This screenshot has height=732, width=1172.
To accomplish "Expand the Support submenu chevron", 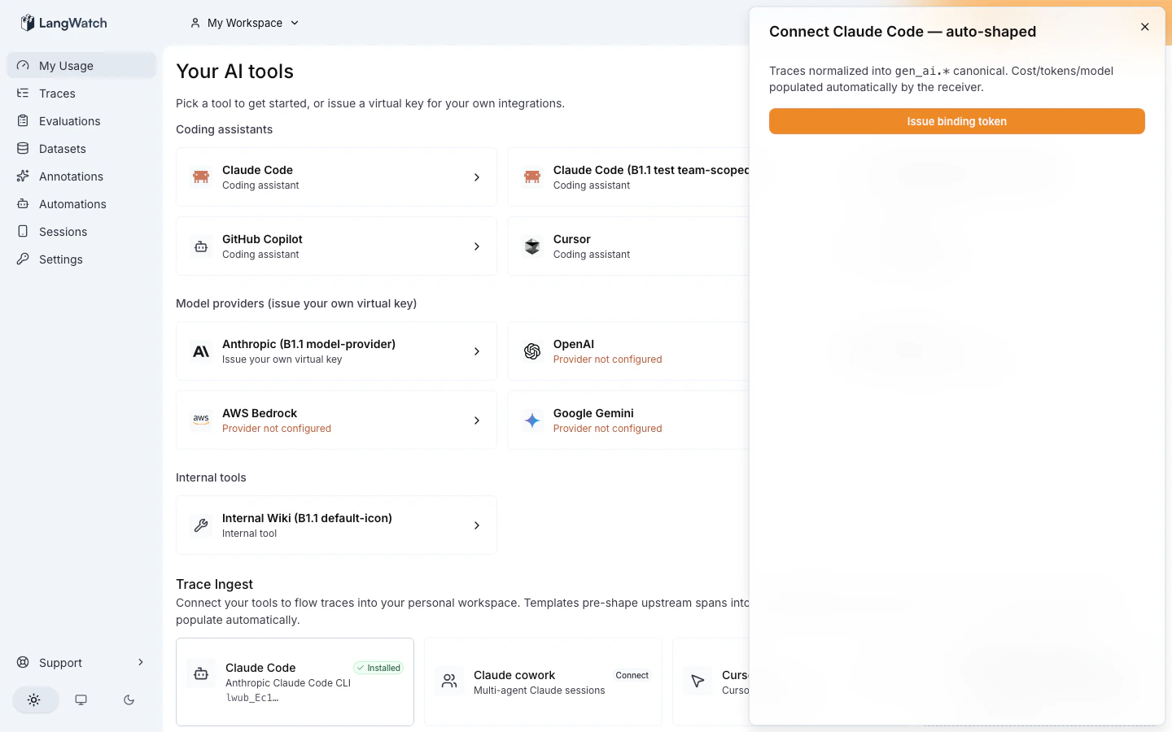I will click(x=141, y=662).
